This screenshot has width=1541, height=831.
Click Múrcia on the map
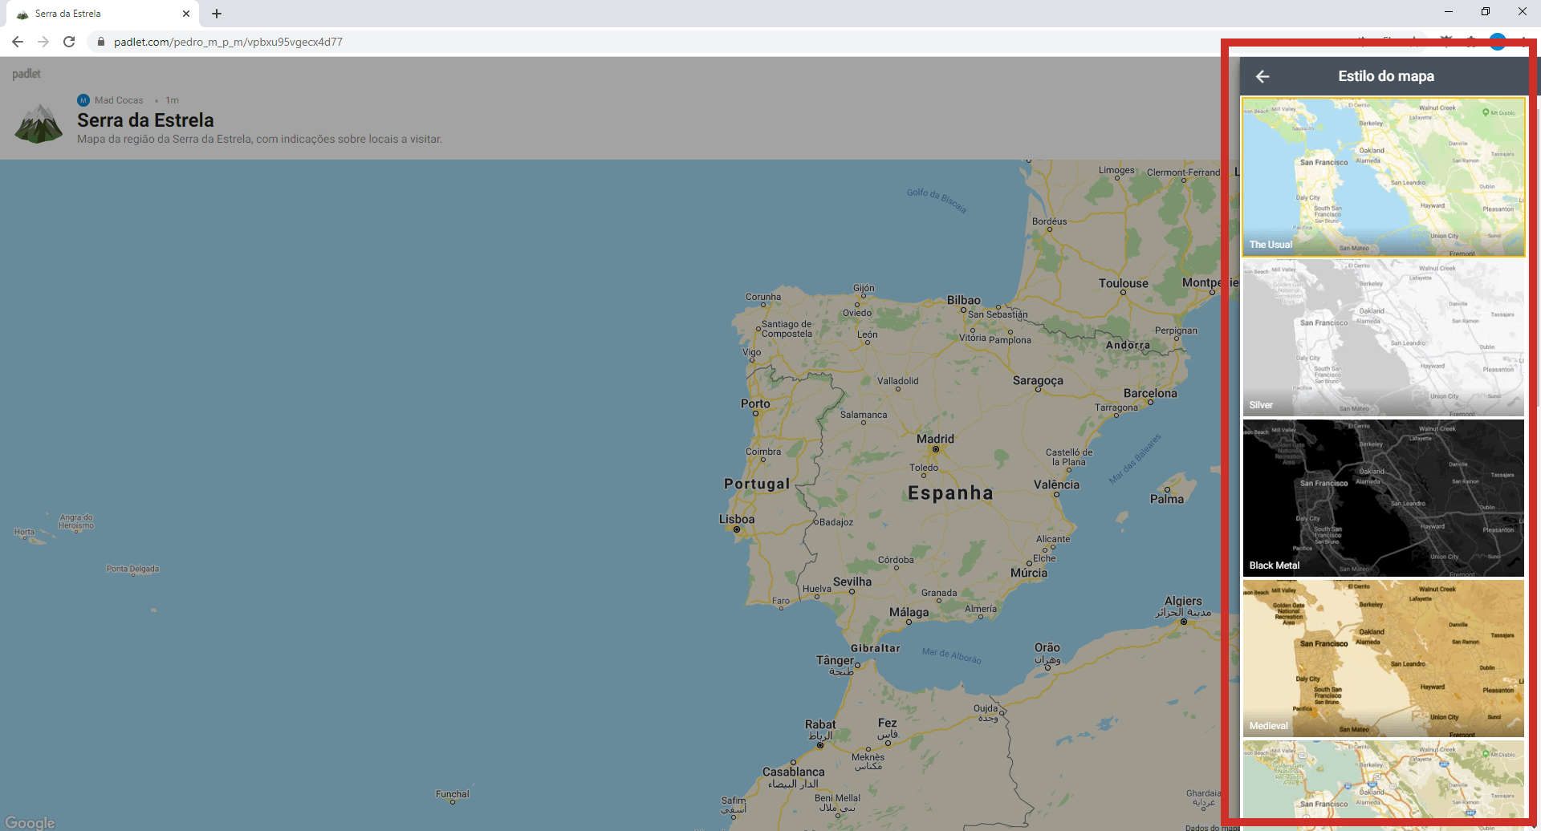[1029, 573]
